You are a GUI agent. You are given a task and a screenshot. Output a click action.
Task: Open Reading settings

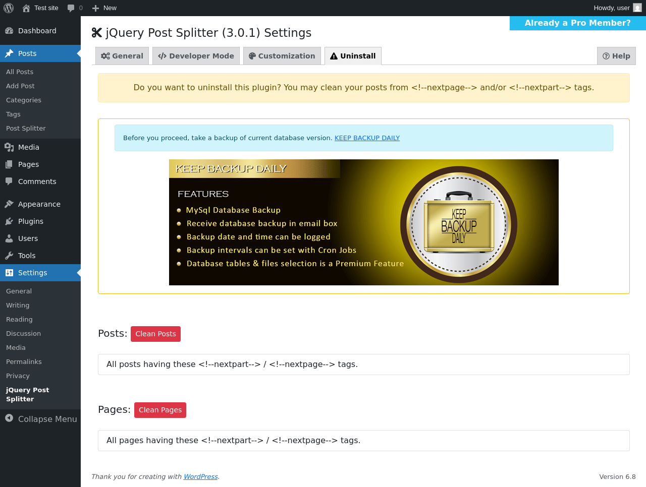tap(19, 320)
